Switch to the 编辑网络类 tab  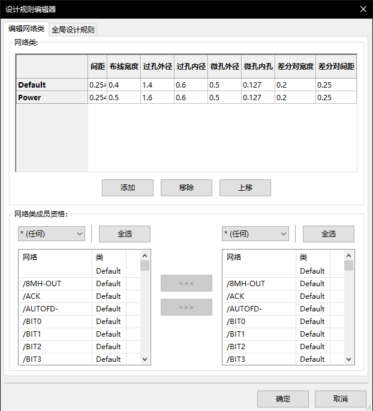pos(26,29)
